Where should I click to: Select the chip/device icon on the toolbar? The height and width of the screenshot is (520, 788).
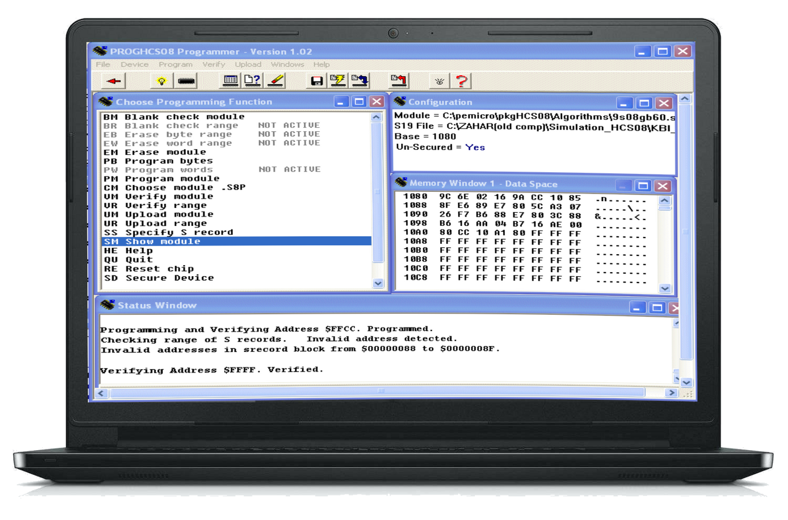(x=186, y=80)
